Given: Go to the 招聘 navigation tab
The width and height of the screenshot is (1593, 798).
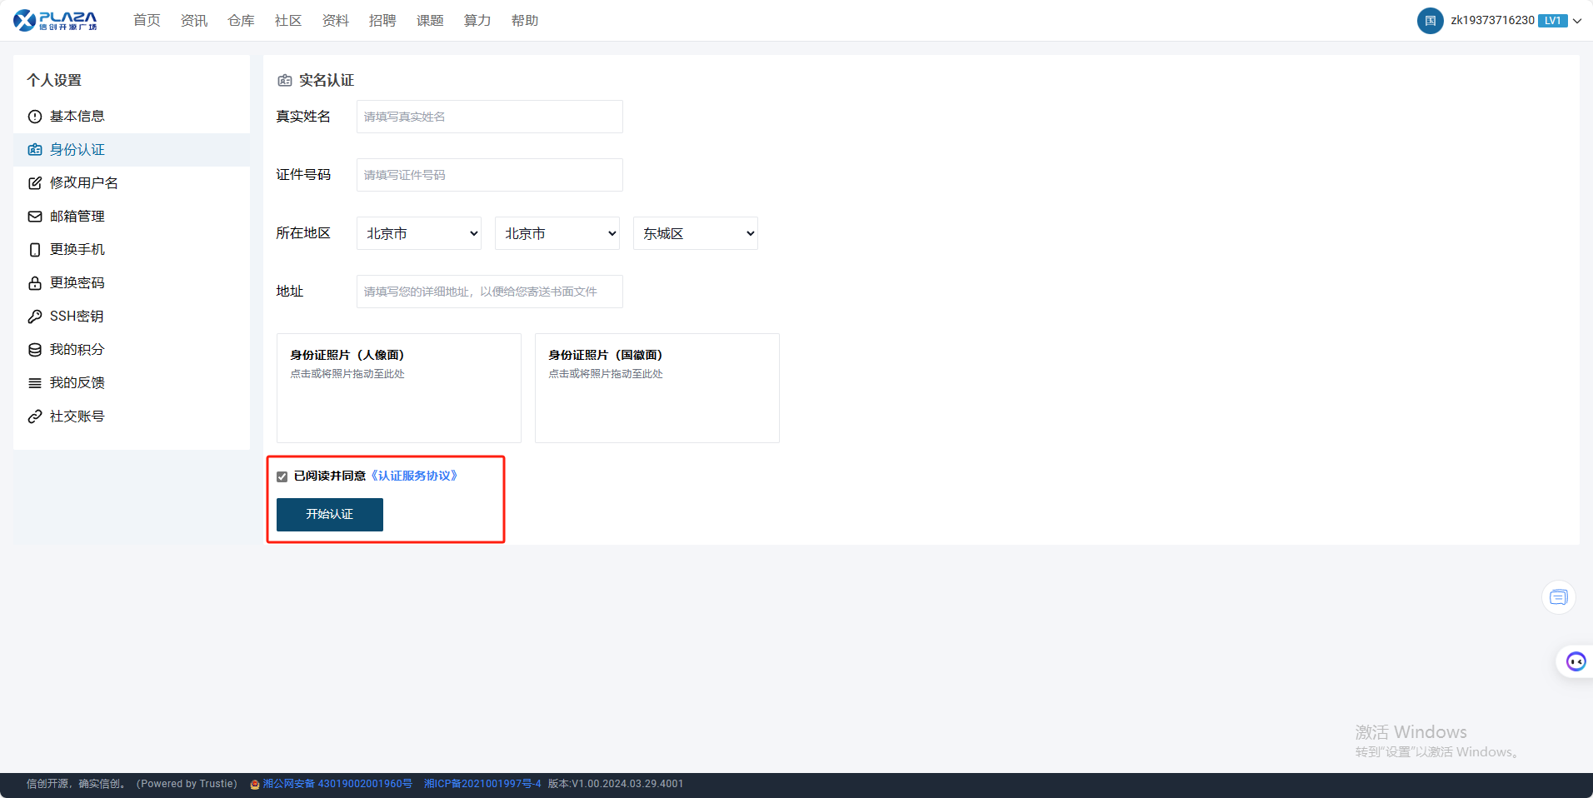Looking at the screenshot, I should click(x=382, y=21).
